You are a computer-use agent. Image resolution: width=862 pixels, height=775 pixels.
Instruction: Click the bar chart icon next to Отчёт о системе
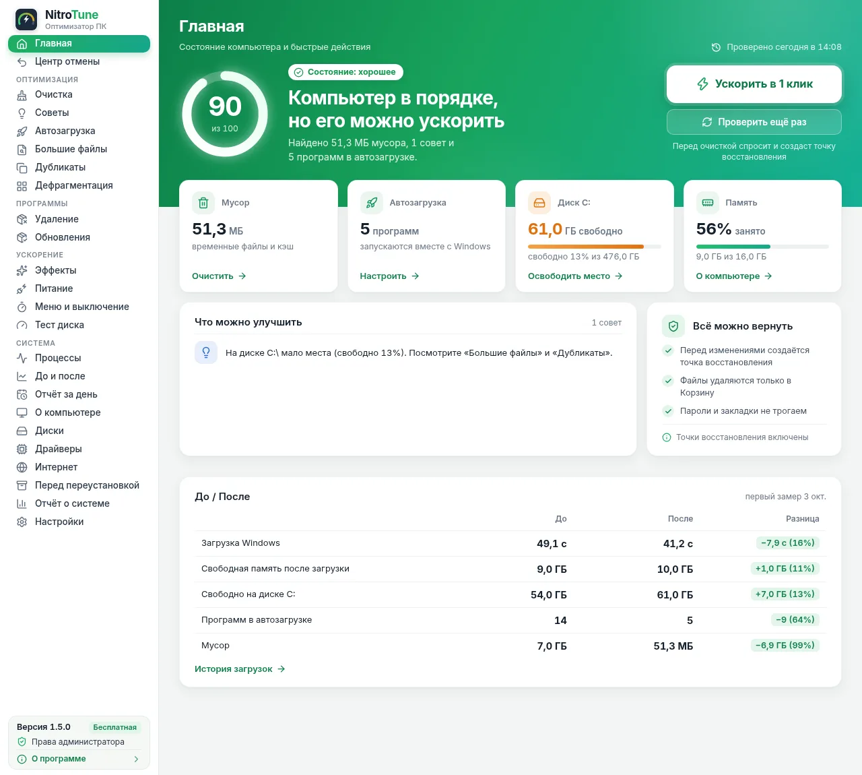click(x=22, y=503)
